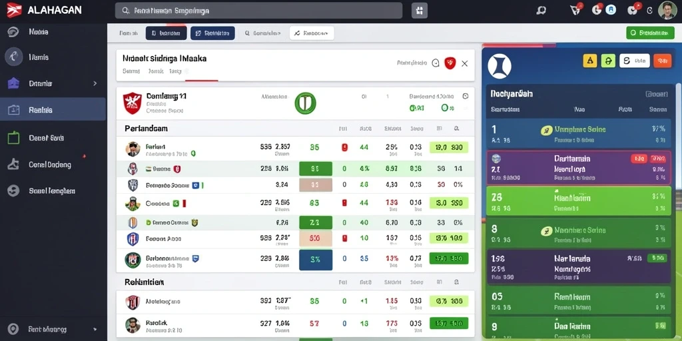The image size is (682, 341).
Task: Expand the dropdown arrow at the sidebar bottom
Action: (95, 330)
